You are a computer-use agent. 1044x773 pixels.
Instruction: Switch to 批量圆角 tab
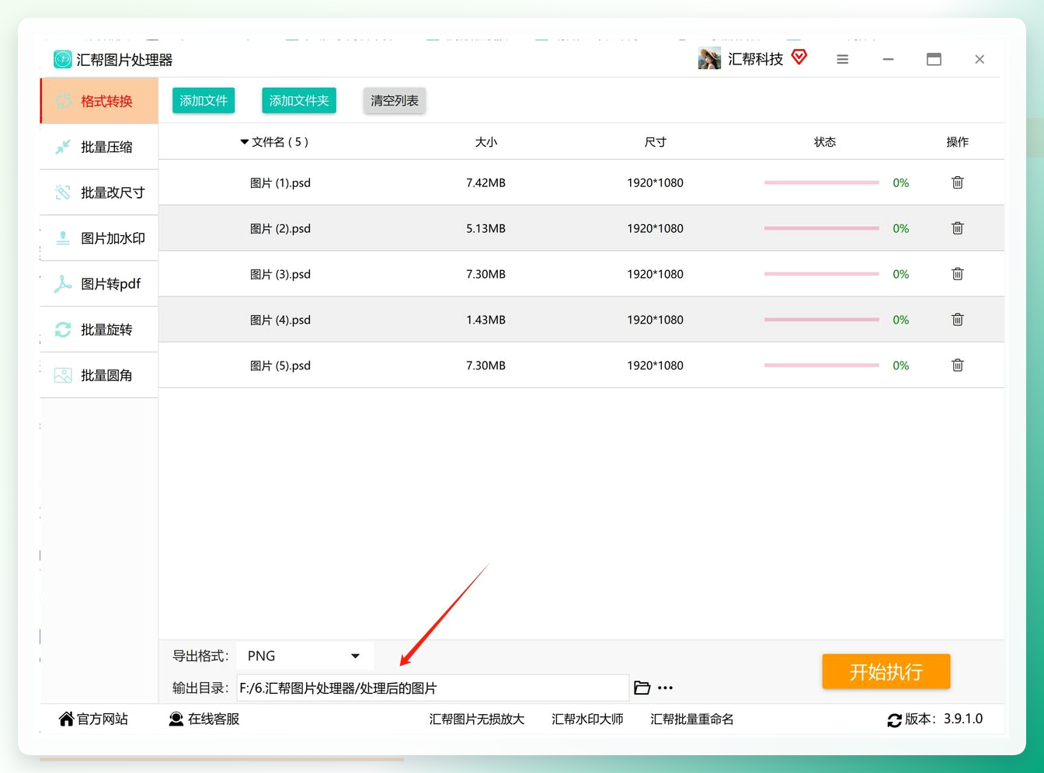(x=99, y=376)
